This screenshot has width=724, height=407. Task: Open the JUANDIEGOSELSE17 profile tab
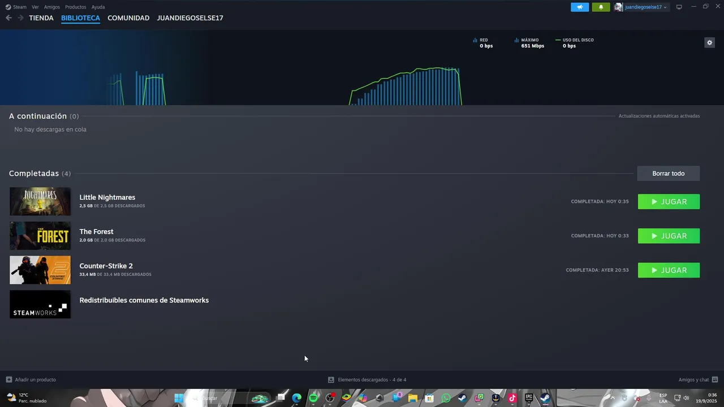(x=190, y=18)
